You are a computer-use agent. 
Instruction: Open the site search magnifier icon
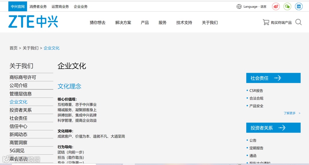point(298,22)
